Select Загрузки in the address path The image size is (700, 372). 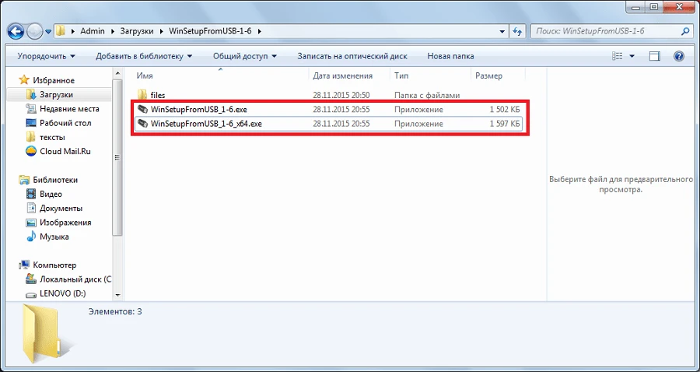coord(138,31)
